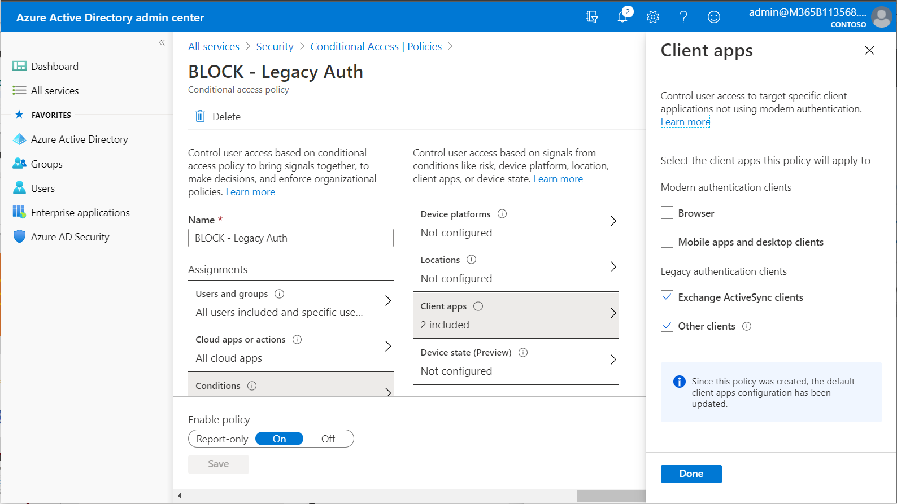This screenshot has height=504, width=897.
Task: Click the horizontal scrollbar thumb
Action: [611, 496]
